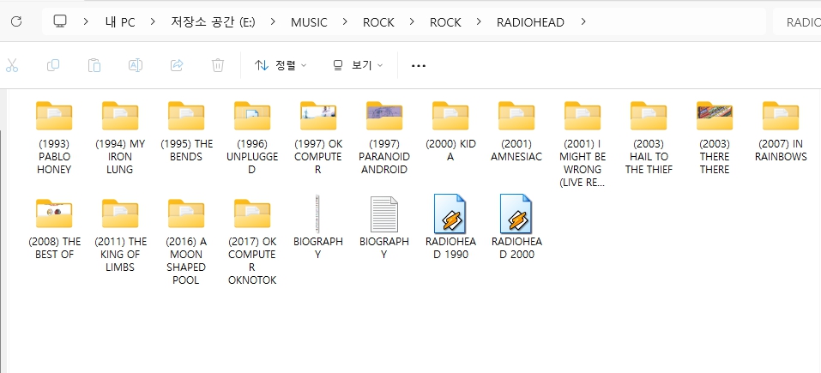Expand chevron after the monitor icon
This screenshot has width=821, height=373.
(85, 22)
